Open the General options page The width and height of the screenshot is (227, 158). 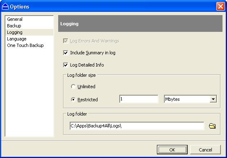tap(29, 19)
